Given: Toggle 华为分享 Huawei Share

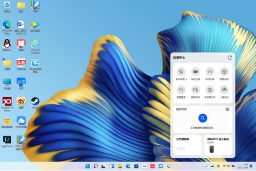Looking at the screenshot, I should (210, 71).
